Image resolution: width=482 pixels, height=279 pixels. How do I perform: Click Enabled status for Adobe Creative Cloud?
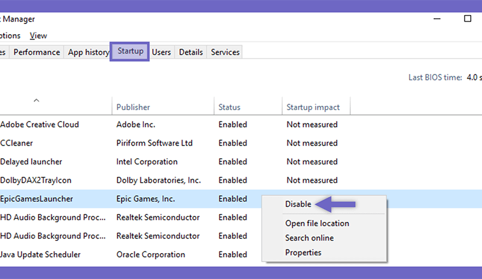pyautogui.click(x=233, y=124)
